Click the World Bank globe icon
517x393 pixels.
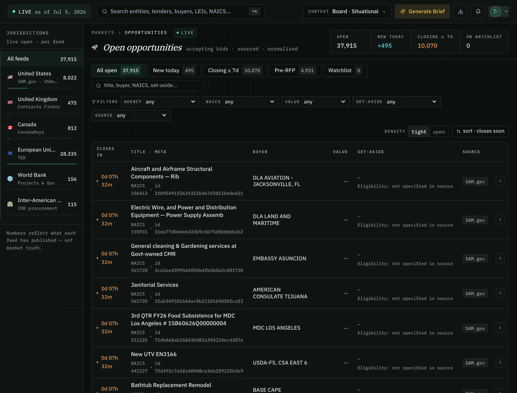(x=10, y=179)
